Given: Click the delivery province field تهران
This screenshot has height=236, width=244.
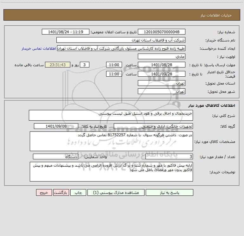Looking at the screenshot, I should point(162,83).
